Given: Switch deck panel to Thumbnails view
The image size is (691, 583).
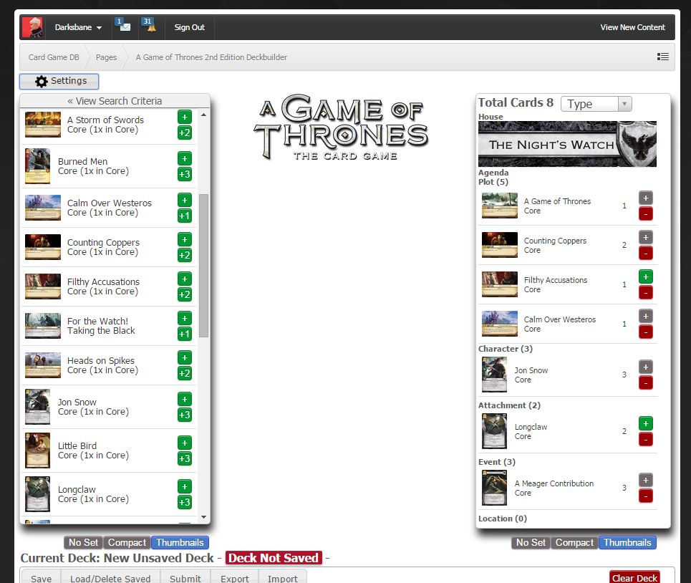Looking at the screenshot, I should click(627, 542).
